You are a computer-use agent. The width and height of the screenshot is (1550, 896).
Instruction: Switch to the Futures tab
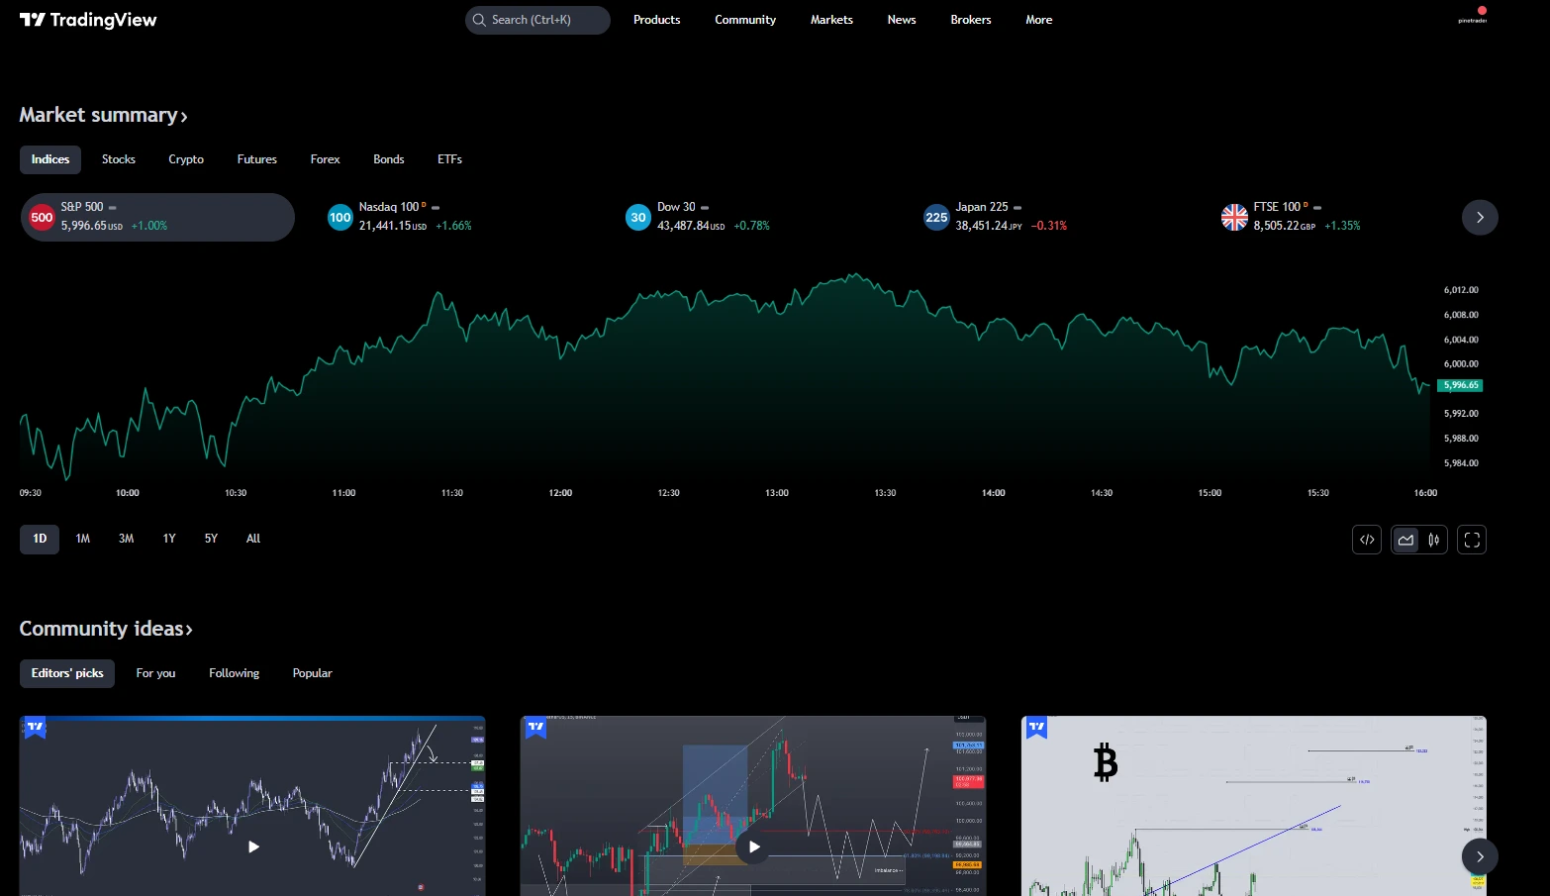[x=257, y=159]
